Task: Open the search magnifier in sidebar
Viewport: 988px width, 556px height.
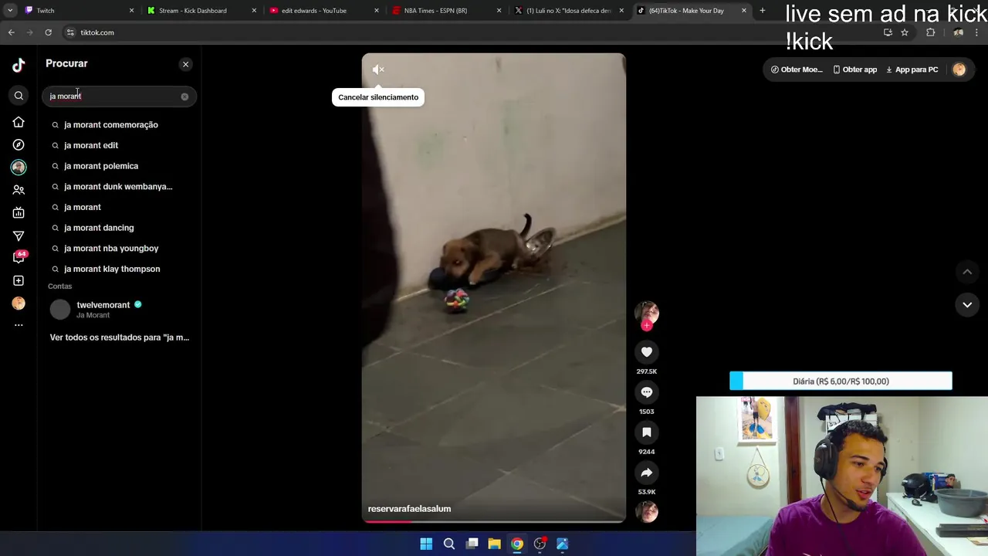Action: click(x=19, y=96)
